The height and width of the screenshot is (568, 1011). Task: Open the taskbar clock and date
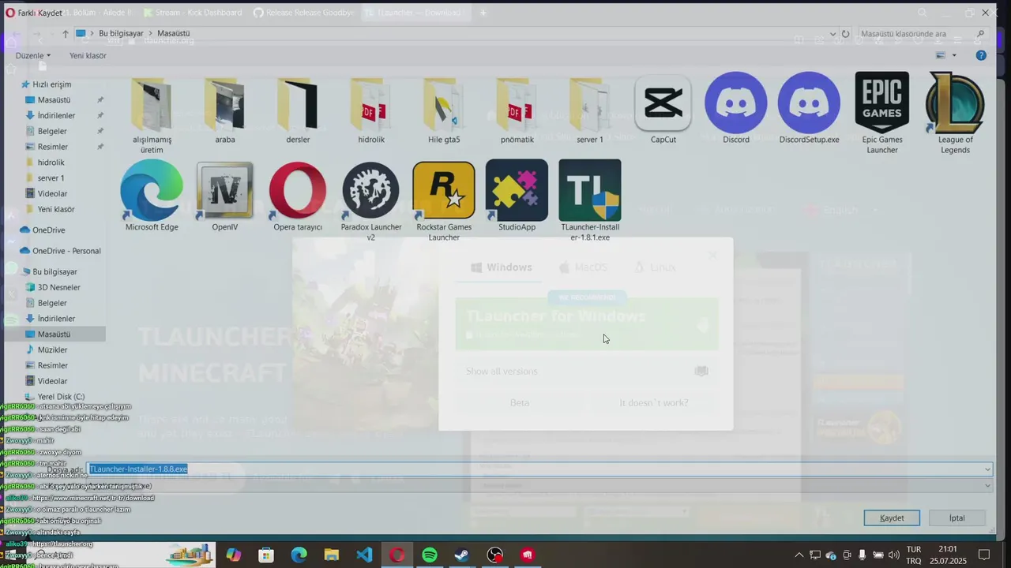pyautogui.click(x=948, y=555)
